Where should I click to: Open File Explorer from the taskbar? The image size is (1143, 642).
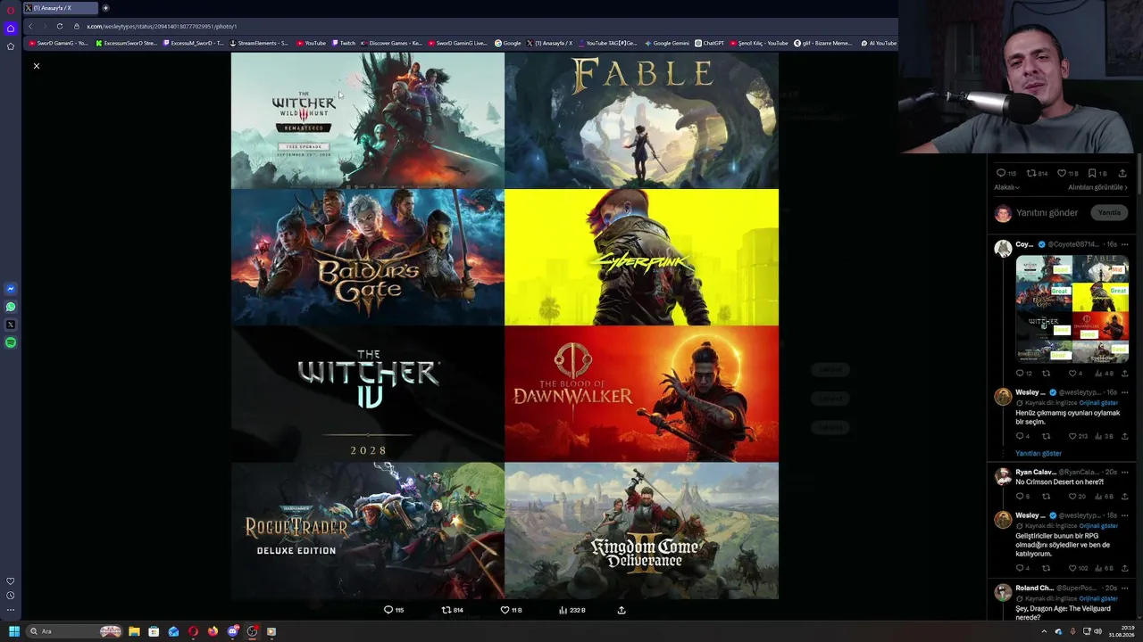tap(134, 631)
